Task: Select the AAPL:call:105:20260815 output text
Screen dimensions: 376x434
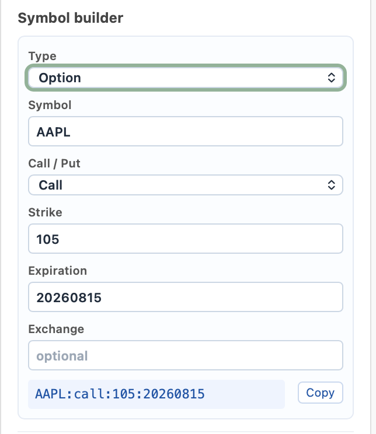Action: (120, 394)
